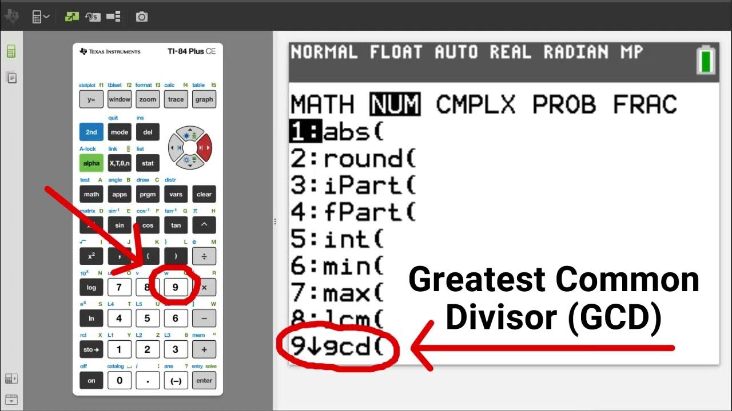732x411 pixels.
Task: Click the apps key
Action: (120, 194)
